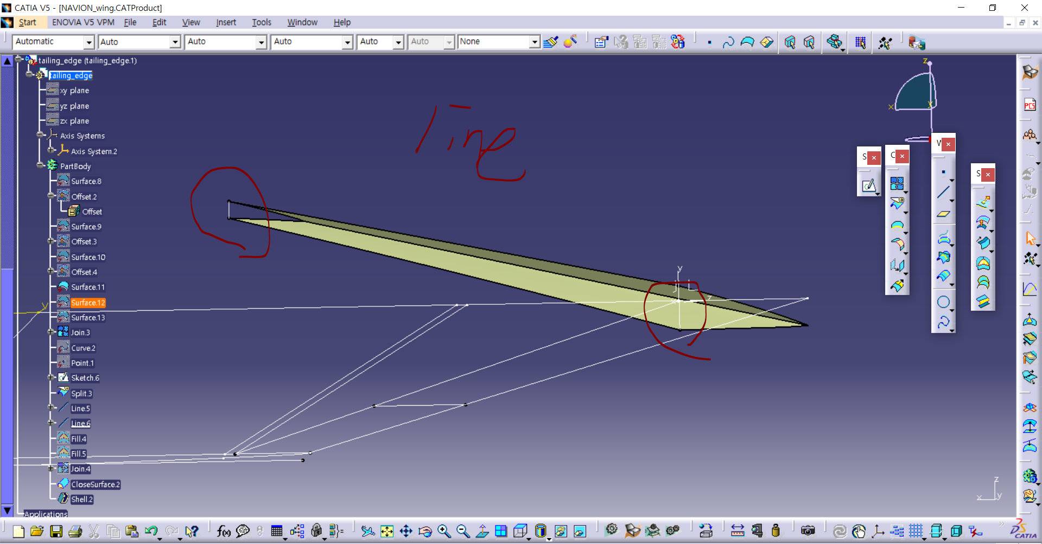This screenshot has height=544, width=1042.
Task: Select Fill.4 in the tree
Action: (79, 439)
